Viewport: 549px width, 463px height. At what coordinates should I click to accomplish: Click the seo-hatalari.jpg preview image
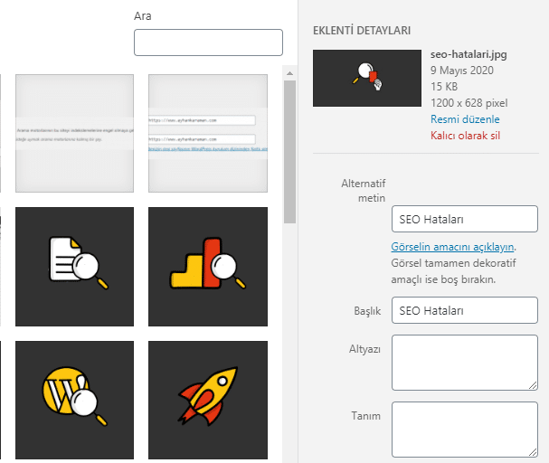coord(367,78)
